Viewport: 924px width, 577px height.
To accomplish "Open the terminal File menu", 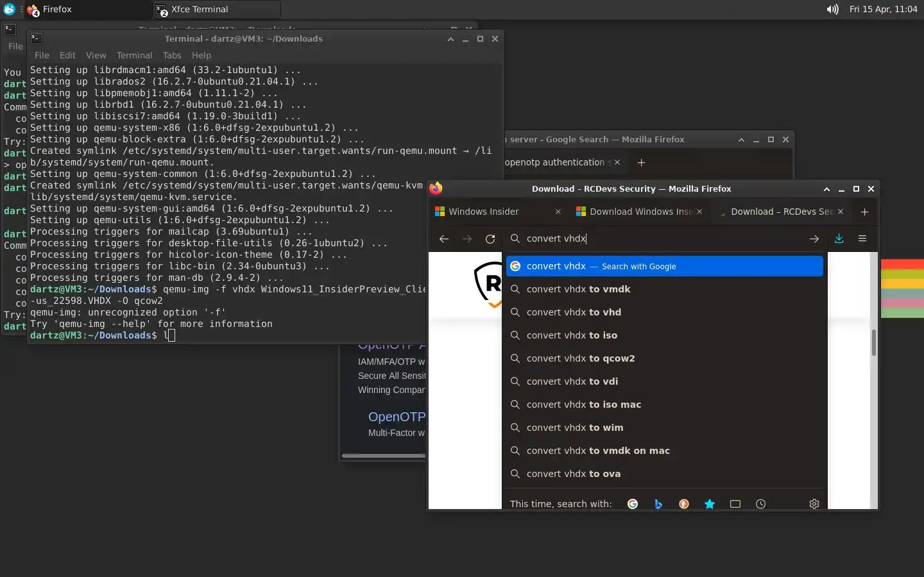I will pyautogui.click(x=42, y=55).
